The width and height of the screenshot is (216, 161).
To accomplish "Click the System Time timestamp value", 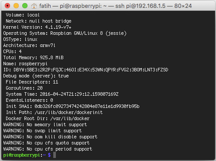I will coord(79,94).
